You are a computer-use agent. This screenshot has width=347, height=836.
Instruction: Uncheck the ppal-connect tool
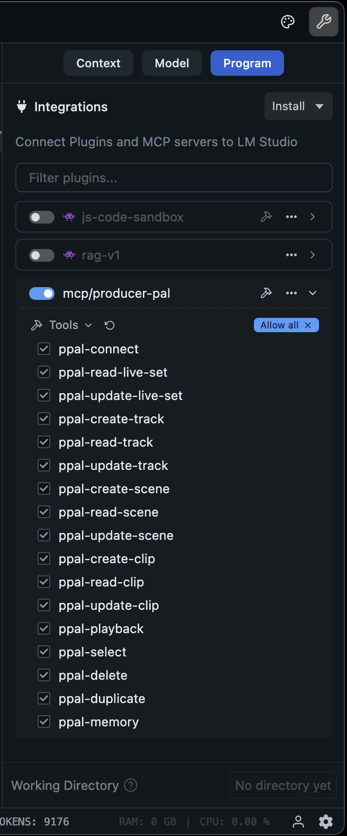44,349
